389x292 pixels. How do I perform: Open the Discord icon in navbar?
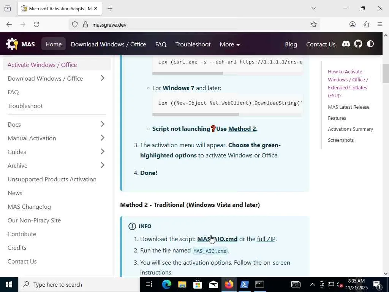pyautogui.click(x=346, y=44)
